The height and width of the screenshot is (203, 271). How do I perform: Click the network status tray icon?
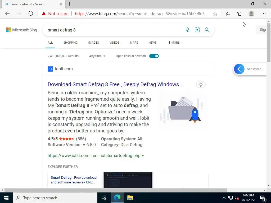point(231,198)
